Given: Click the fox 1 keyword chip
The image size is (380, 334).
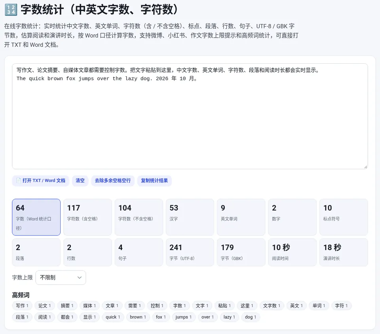Looking at the screenshot, I should click(161, 317).
